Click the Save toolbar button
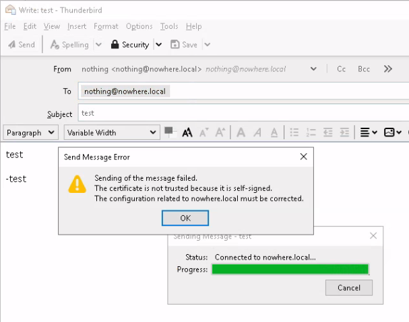409x322 pixels. click(184, 45)
